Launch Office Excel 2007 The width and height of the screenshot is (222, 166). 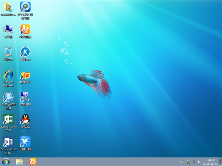pos(8,119)
